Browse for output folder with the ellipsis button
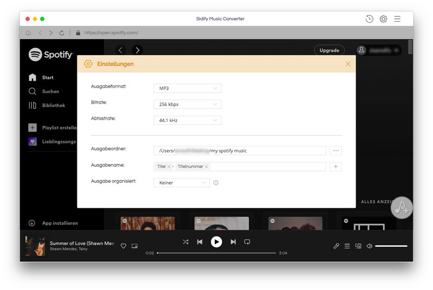This screenshot has height=290, width=433. (336, 150)
